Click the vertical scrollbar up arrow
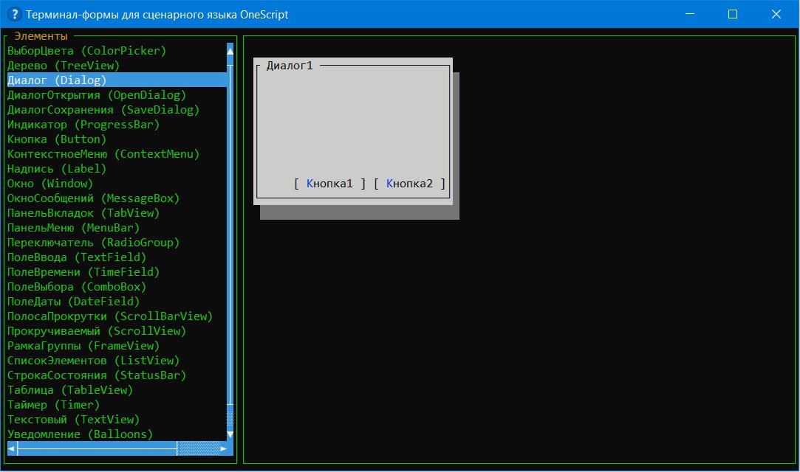 click(x=230, y=50)
